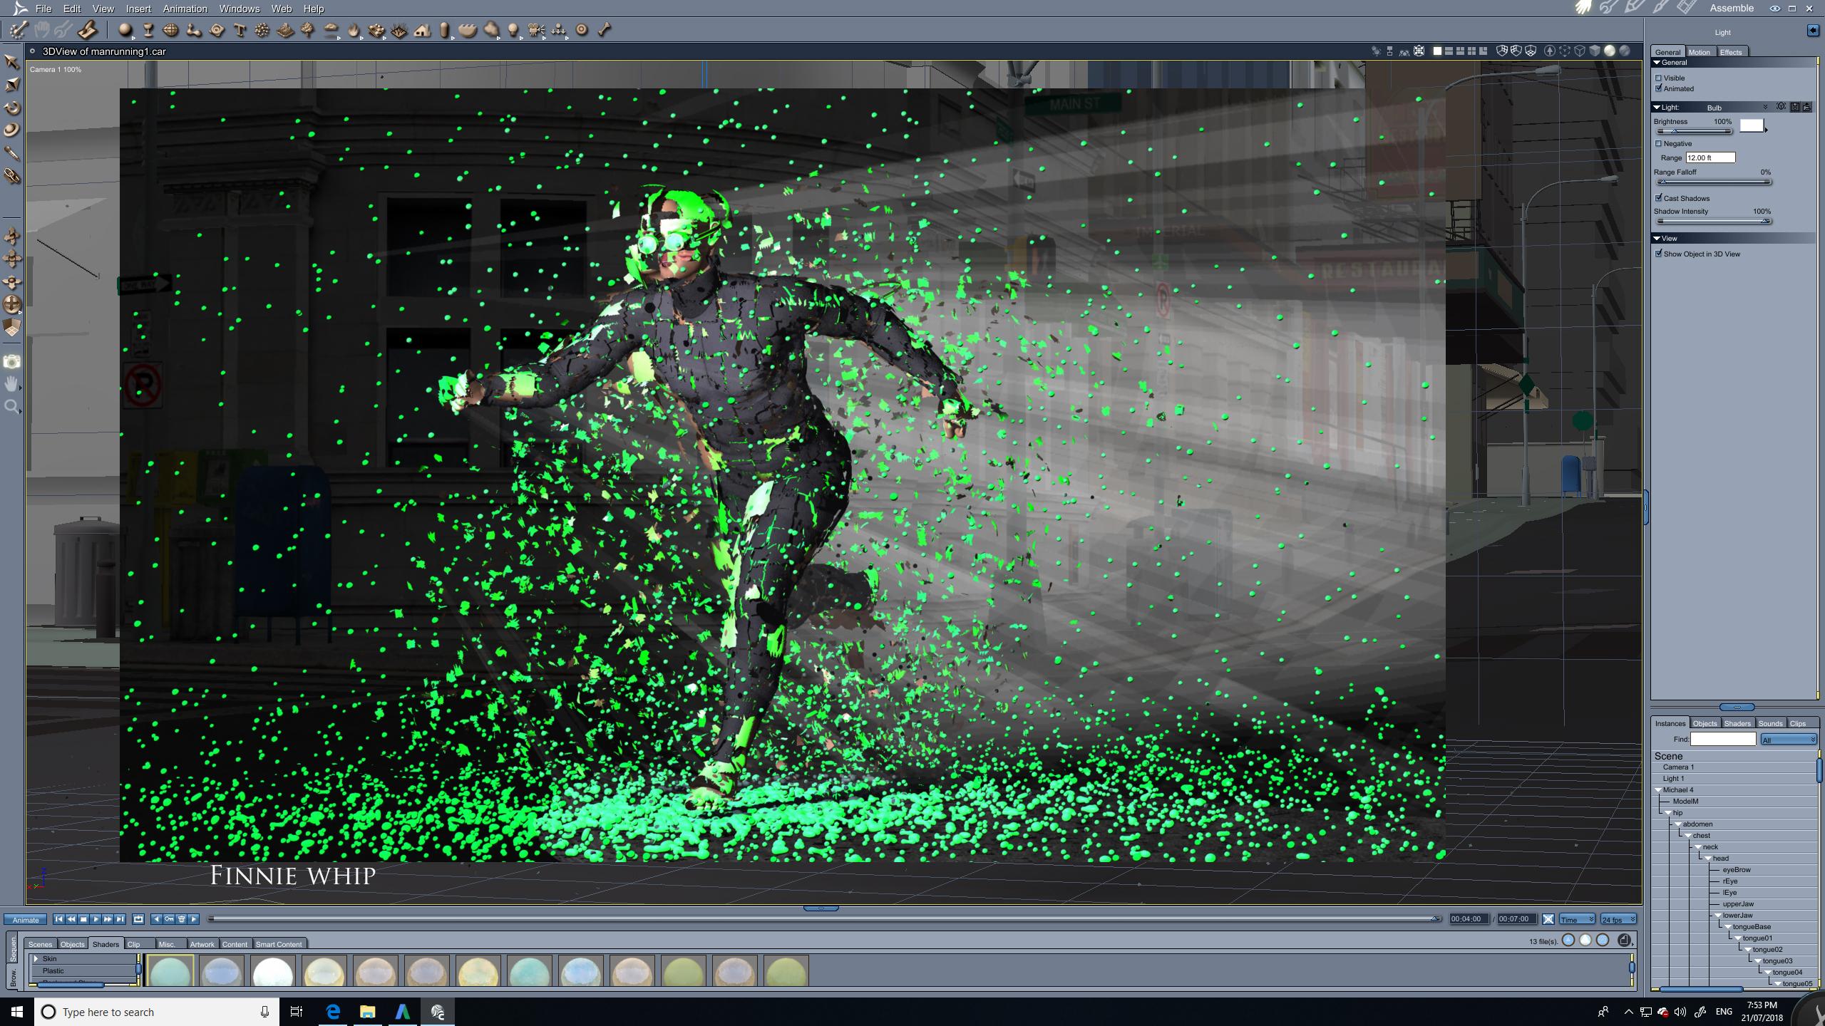Screen dimensions: 1825x1026
Task: Open the 24 fps dropdown
Action: click(1618, 920)
